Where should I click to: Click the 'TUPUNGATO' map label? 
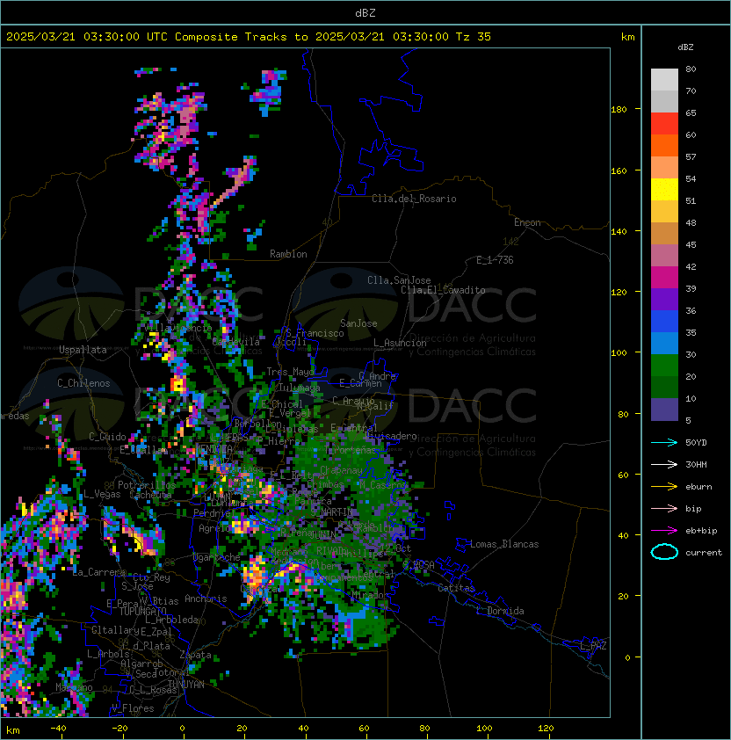click(x=142, y=611)
